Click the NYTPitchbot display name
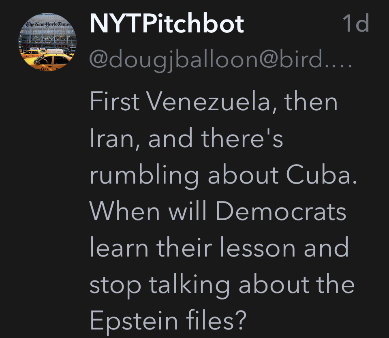Image resolution: width=389 pixels, height=338 pixels. click(x=167, y=24)
